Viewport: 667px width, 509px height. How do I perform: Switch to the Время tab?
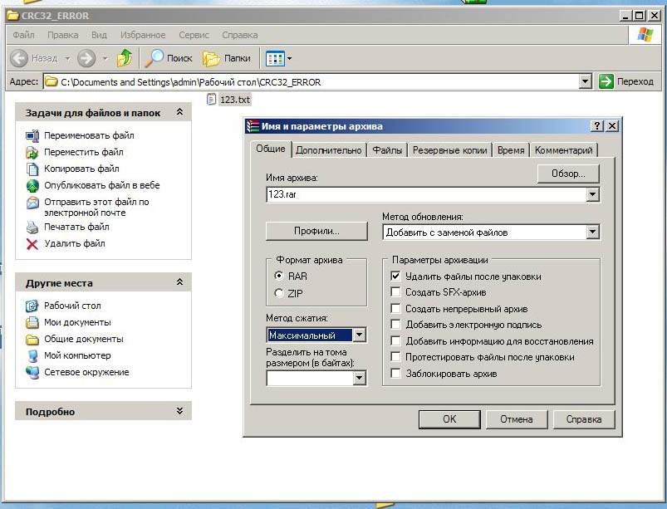(511, 150)
